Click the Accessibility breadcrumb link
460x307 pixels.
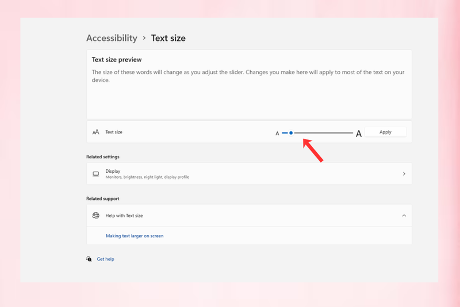tap(112, 38)
